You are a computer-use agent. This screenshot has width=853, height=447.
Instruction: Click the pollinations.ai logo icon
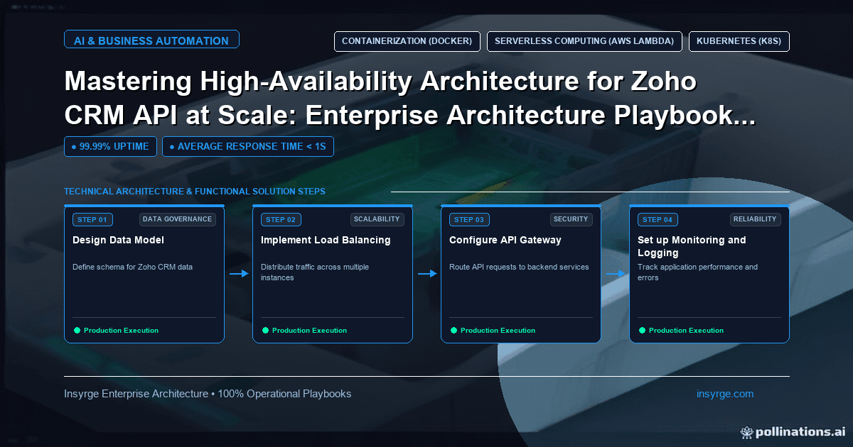tap(746, 431)
